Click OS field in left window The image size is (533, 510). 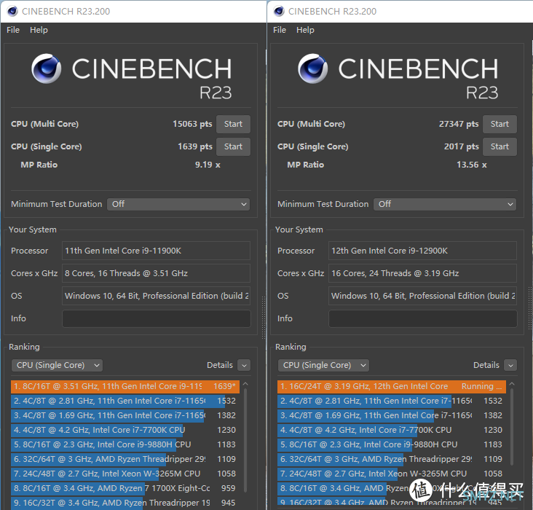click(x=157, y=296)
